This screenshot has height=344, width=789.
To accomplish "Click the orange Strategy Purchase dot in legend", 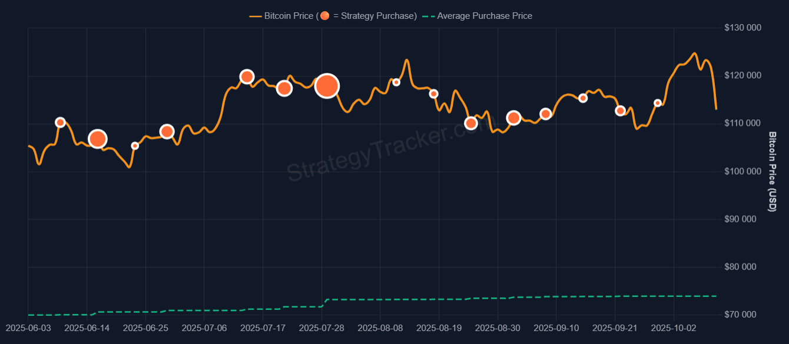I will coord(324,16).
